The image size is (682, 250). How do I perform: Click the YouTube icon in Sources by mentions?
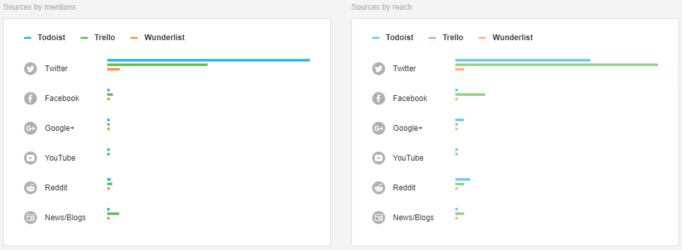pyautogui.click(x=31, y=158)
